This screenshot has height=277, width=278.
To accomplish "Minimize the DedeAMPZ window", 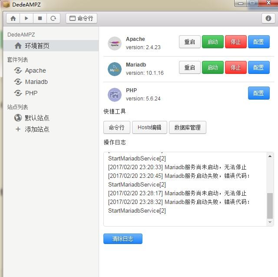I will (240, 3).
